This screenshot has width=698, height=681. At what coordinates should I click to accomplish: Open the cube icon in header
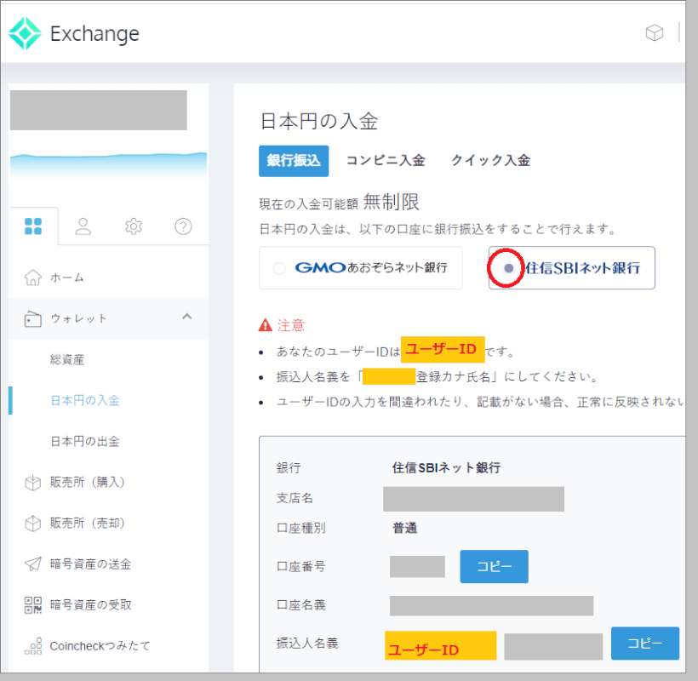[655, 33]
